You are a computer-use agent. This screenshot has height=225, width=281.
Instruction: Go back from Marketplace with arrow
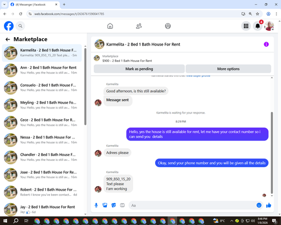[7, 39]
